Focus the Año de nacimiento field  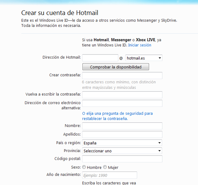pos(110,175)
